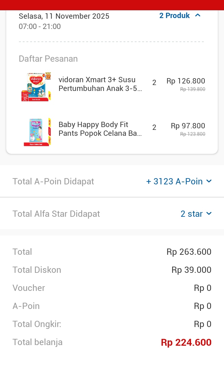Tap the Total Alfa Star Didapat label

56,214
